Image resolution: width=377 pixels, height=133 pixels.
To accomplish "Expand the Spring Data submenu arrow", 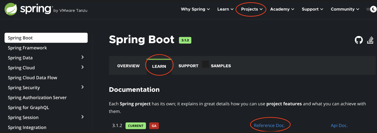I will tap(83, 57).
